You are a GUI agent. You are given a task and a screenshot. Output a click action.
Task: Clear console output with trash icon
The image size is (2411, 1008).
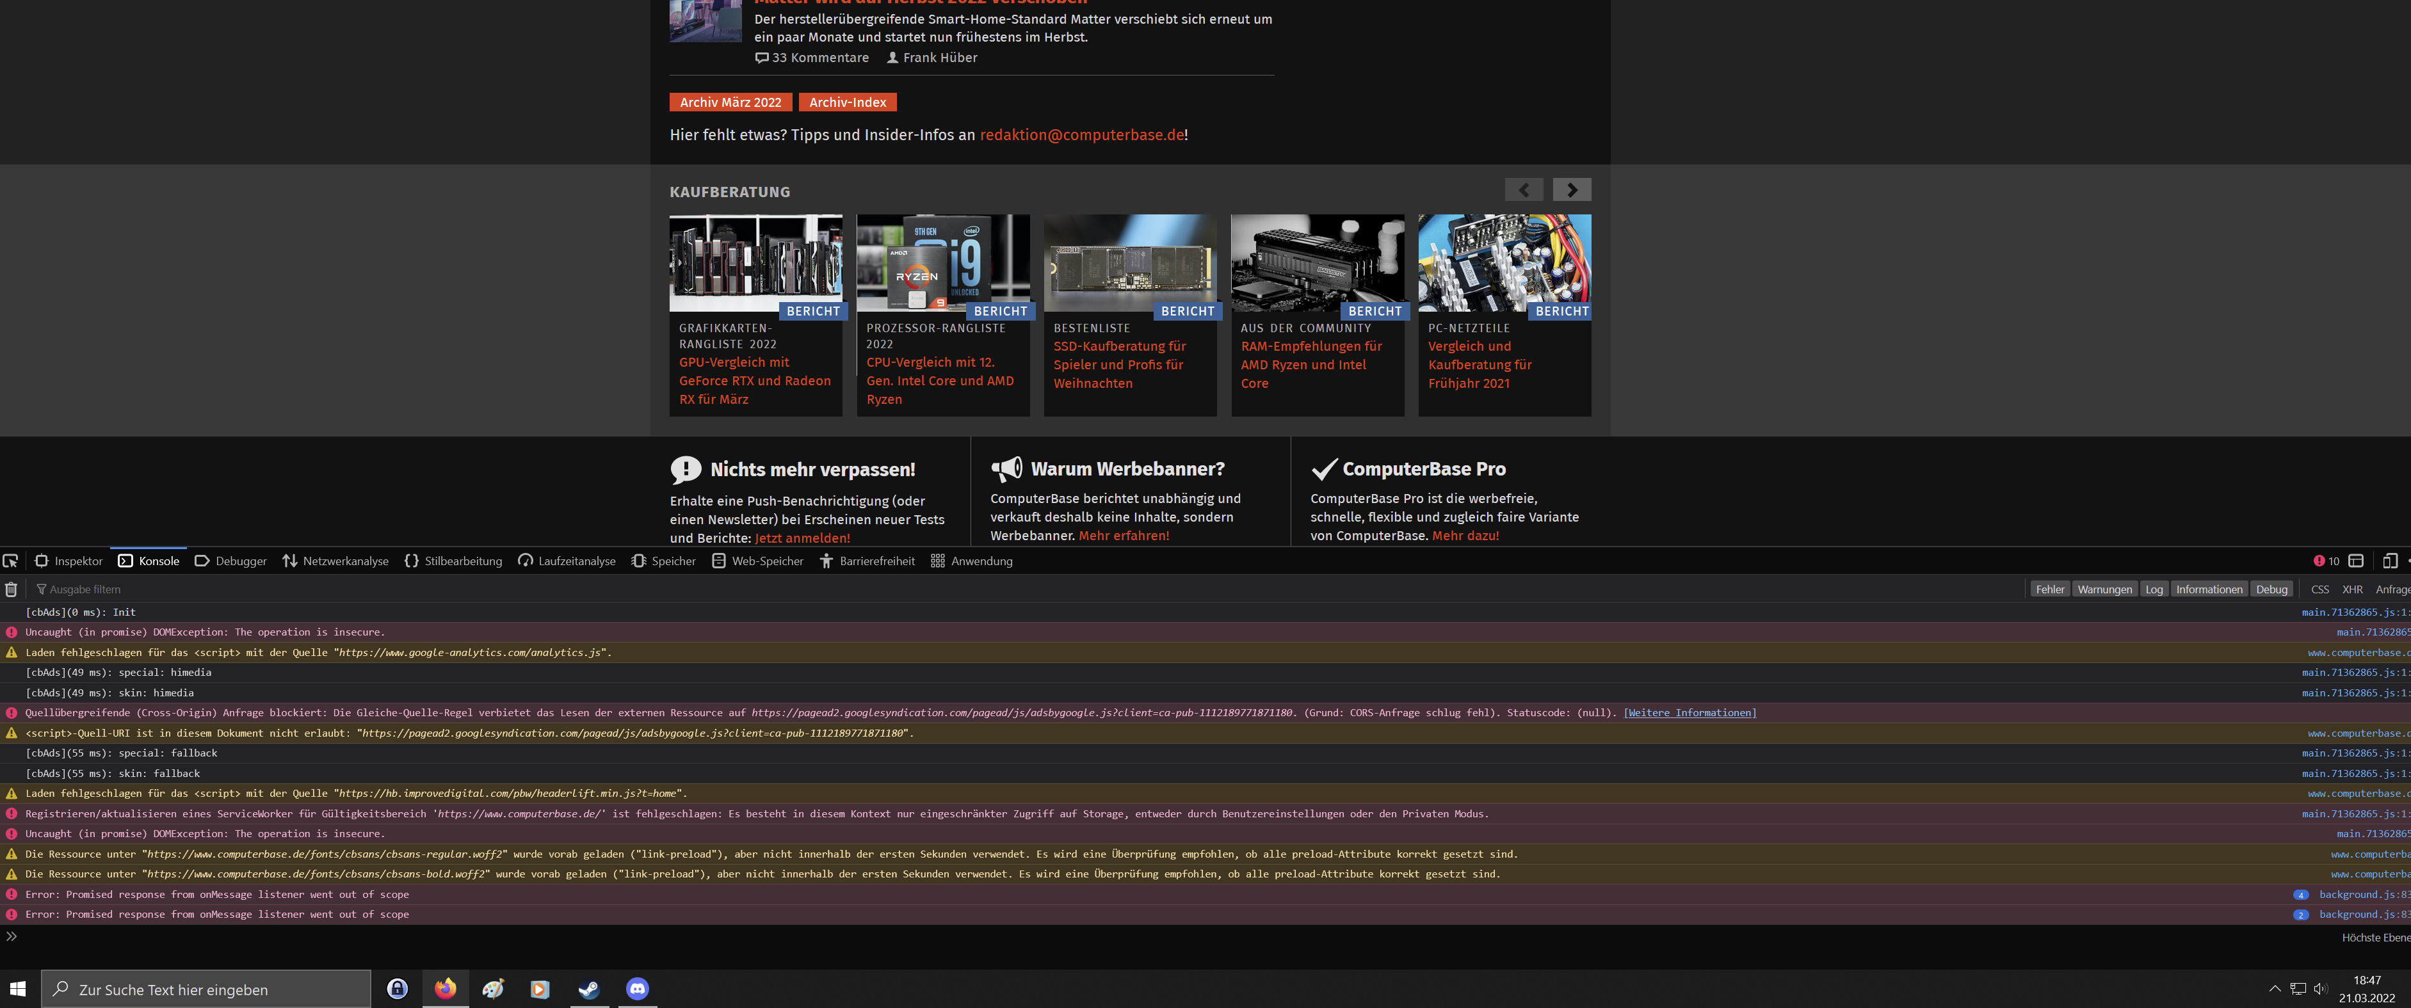12,589
